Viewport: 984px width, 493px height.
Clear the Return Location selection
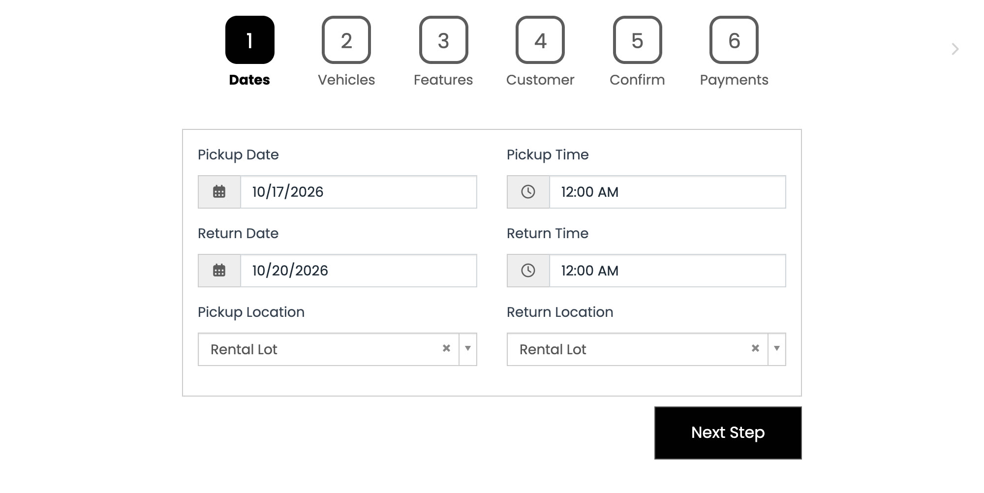tap(755, 348)
